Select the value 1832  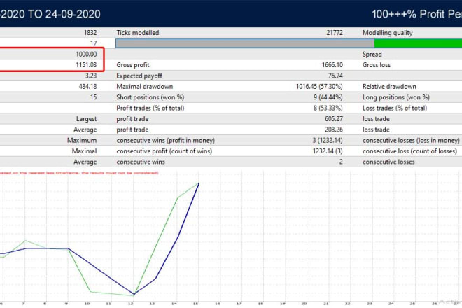pyautogui.click(x=90, y=33)
